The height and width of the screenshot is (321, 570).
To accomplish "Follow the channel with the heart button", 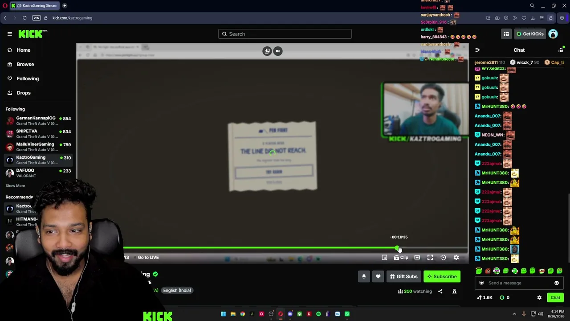I will pyautogui.click(x=378, y=276).
